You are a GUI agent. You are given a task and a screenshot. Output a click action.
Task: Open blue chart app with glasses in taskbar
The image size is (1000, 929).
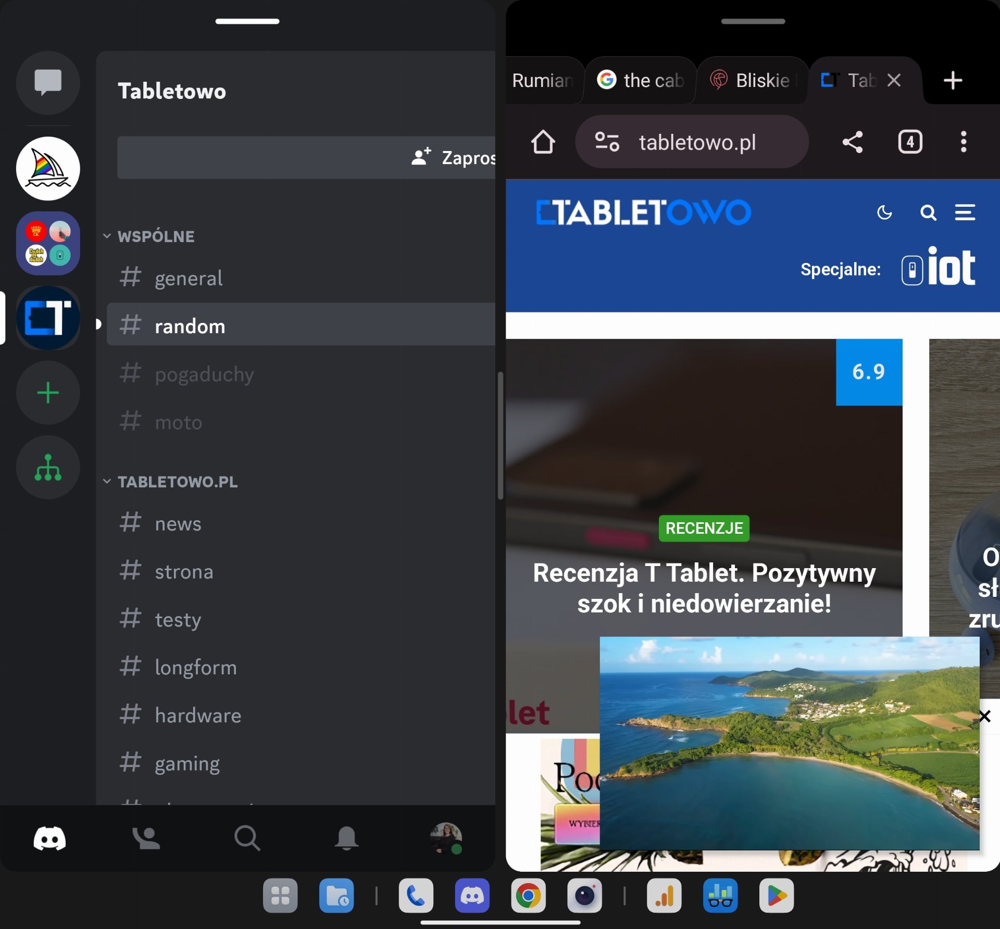coord(720,896)
